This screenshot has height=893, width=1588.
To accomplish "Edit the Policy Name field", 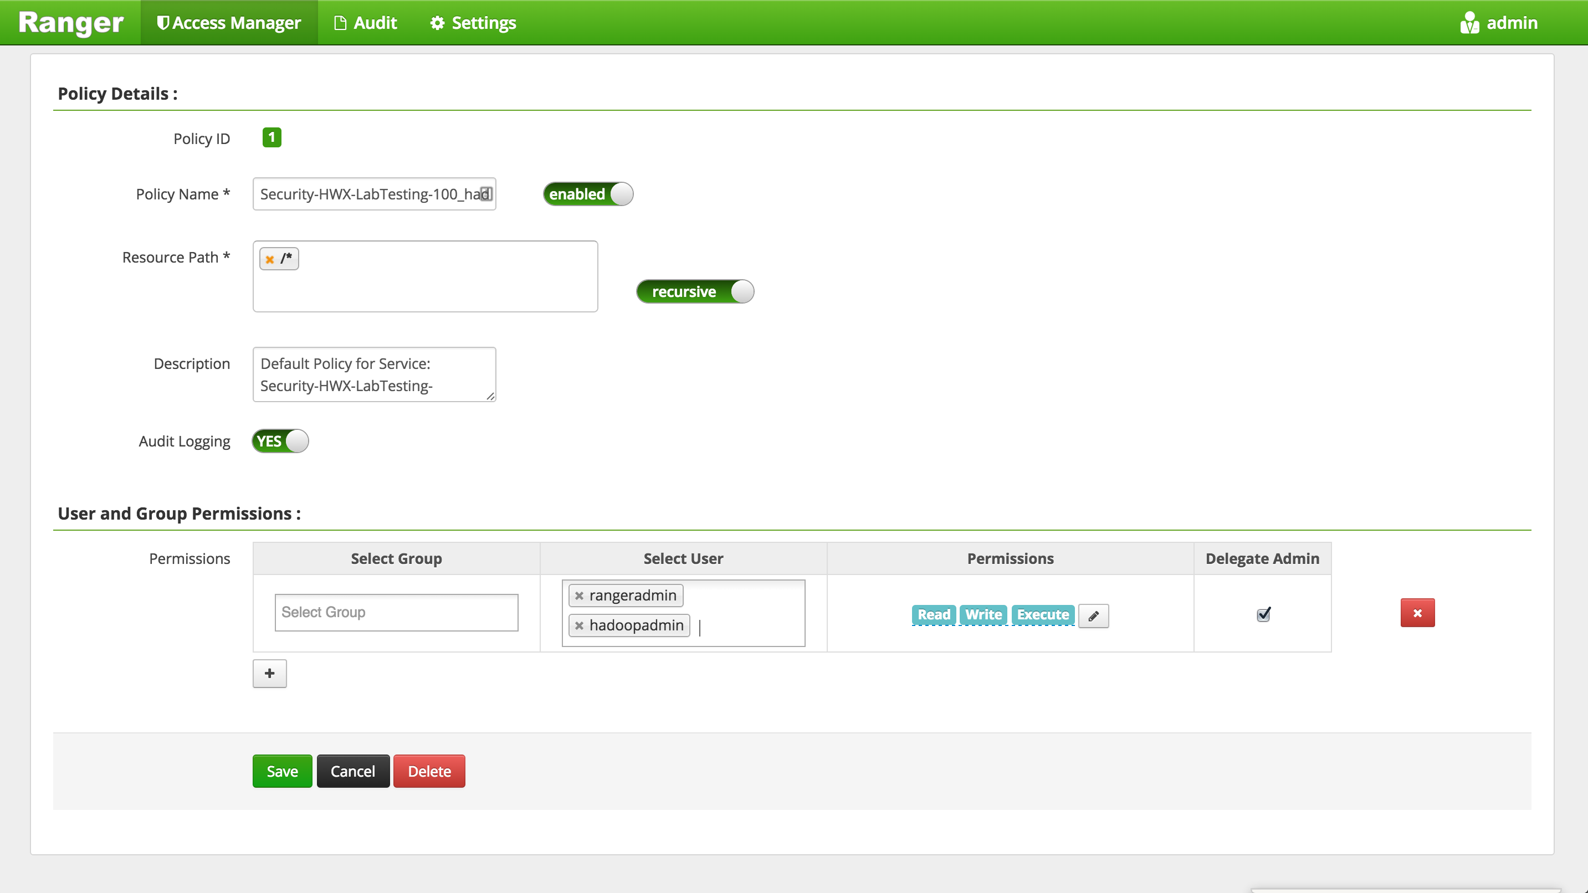I will coord(374,194).
